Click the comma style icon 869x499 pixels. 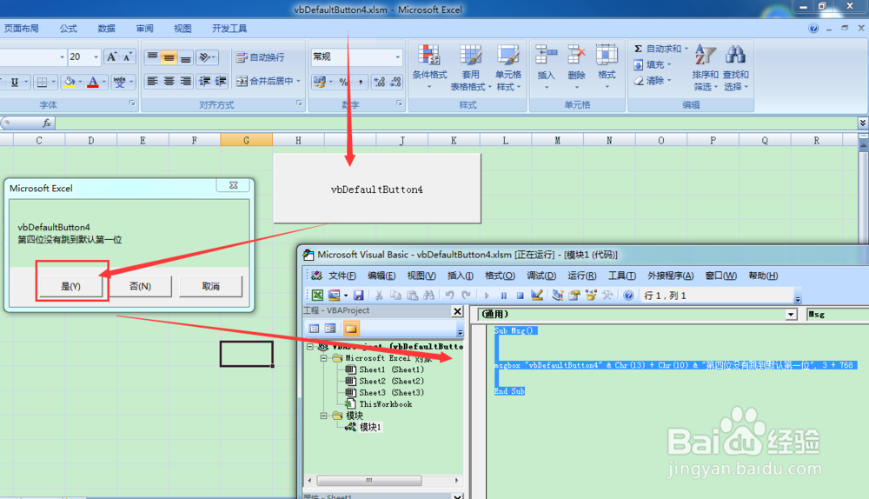click(361, 82)
